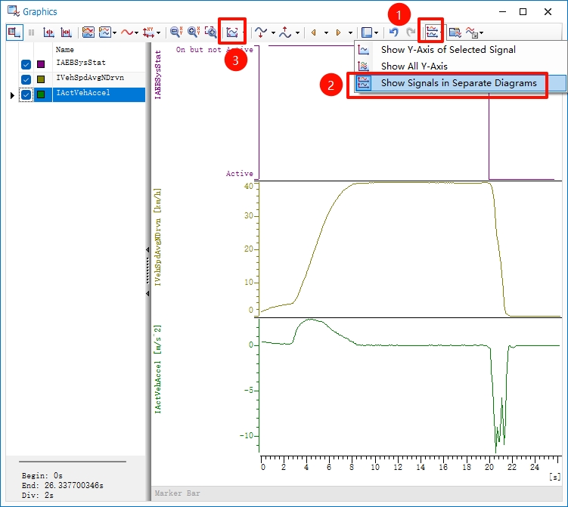The height and width of the screenshot is (507, 568).
Task: Choose Show All Y-Axis menu entry
Action: pos(414,66)
